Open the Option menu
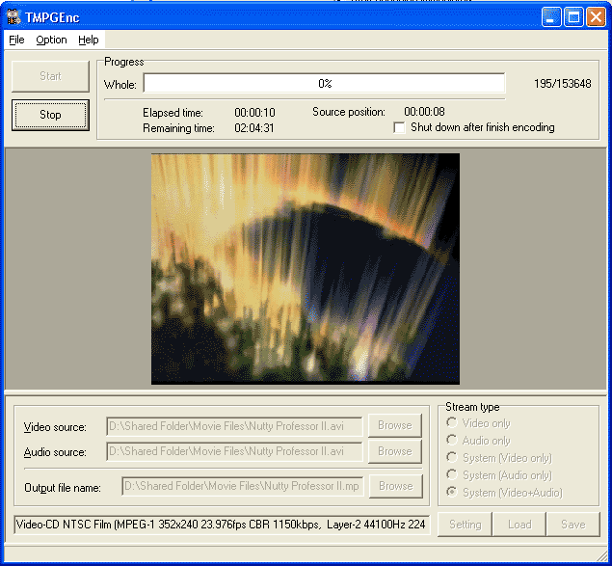Image resolution: width=612 pixels, height=566 pixels. [51, 40]
